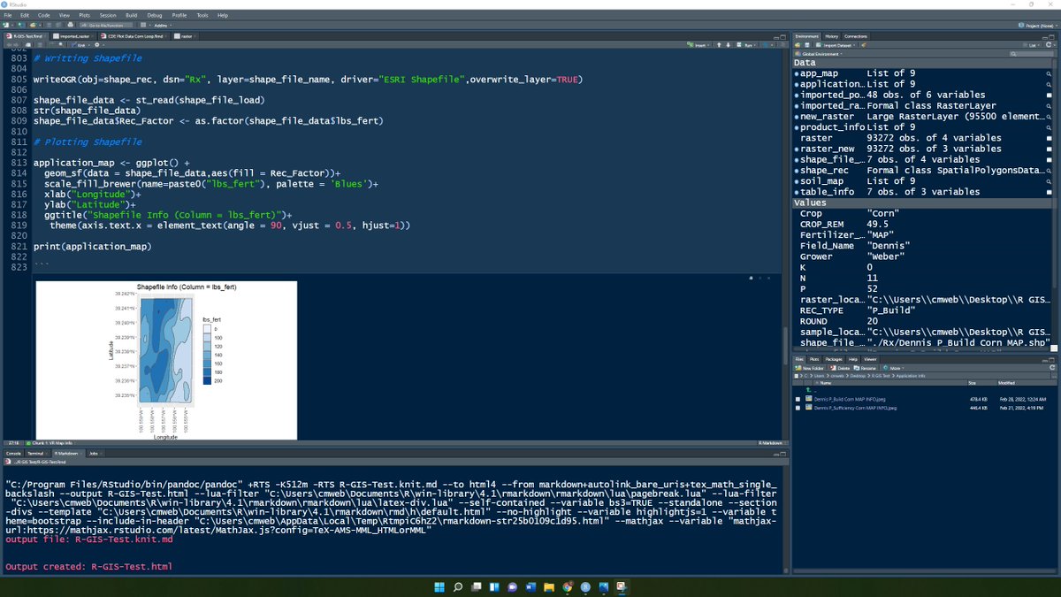Switch to the raster source tab
The width and height of the screenshot is (1061, 597).
(x=185, y=36)
